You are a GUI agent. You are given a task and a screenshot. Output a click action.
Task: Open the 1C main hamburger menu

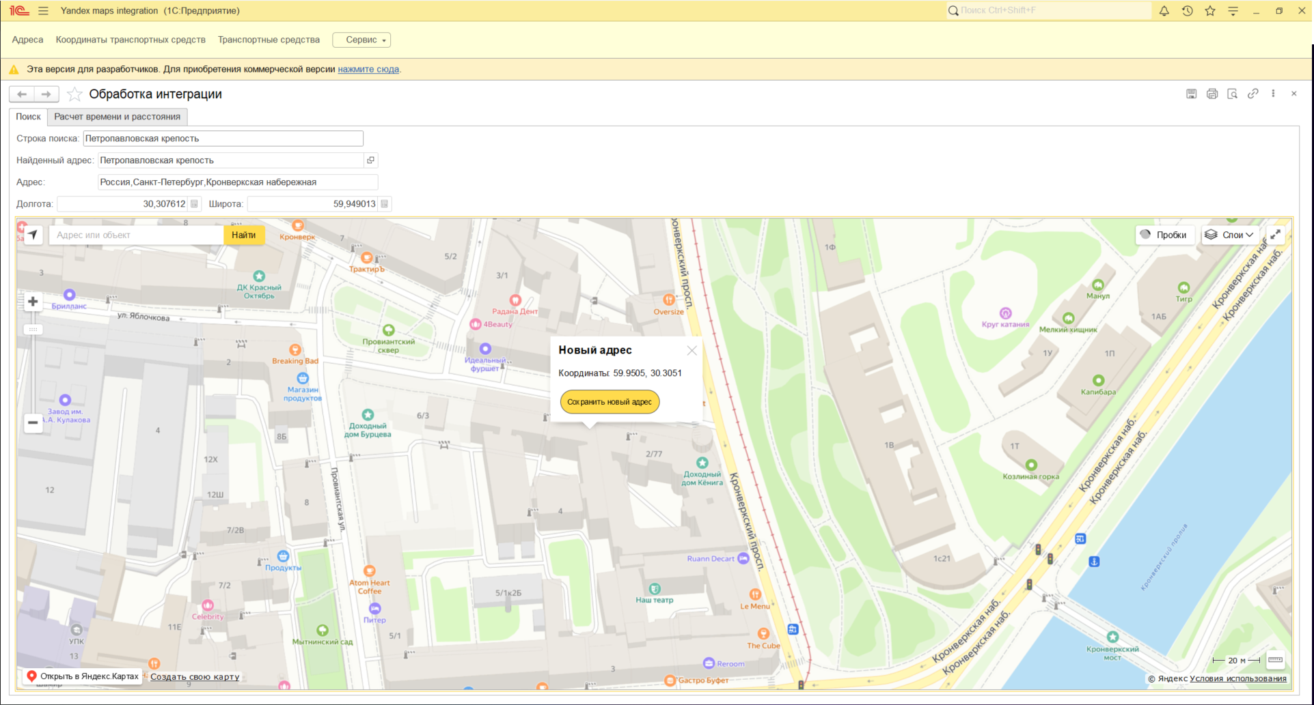click(43, 11)
